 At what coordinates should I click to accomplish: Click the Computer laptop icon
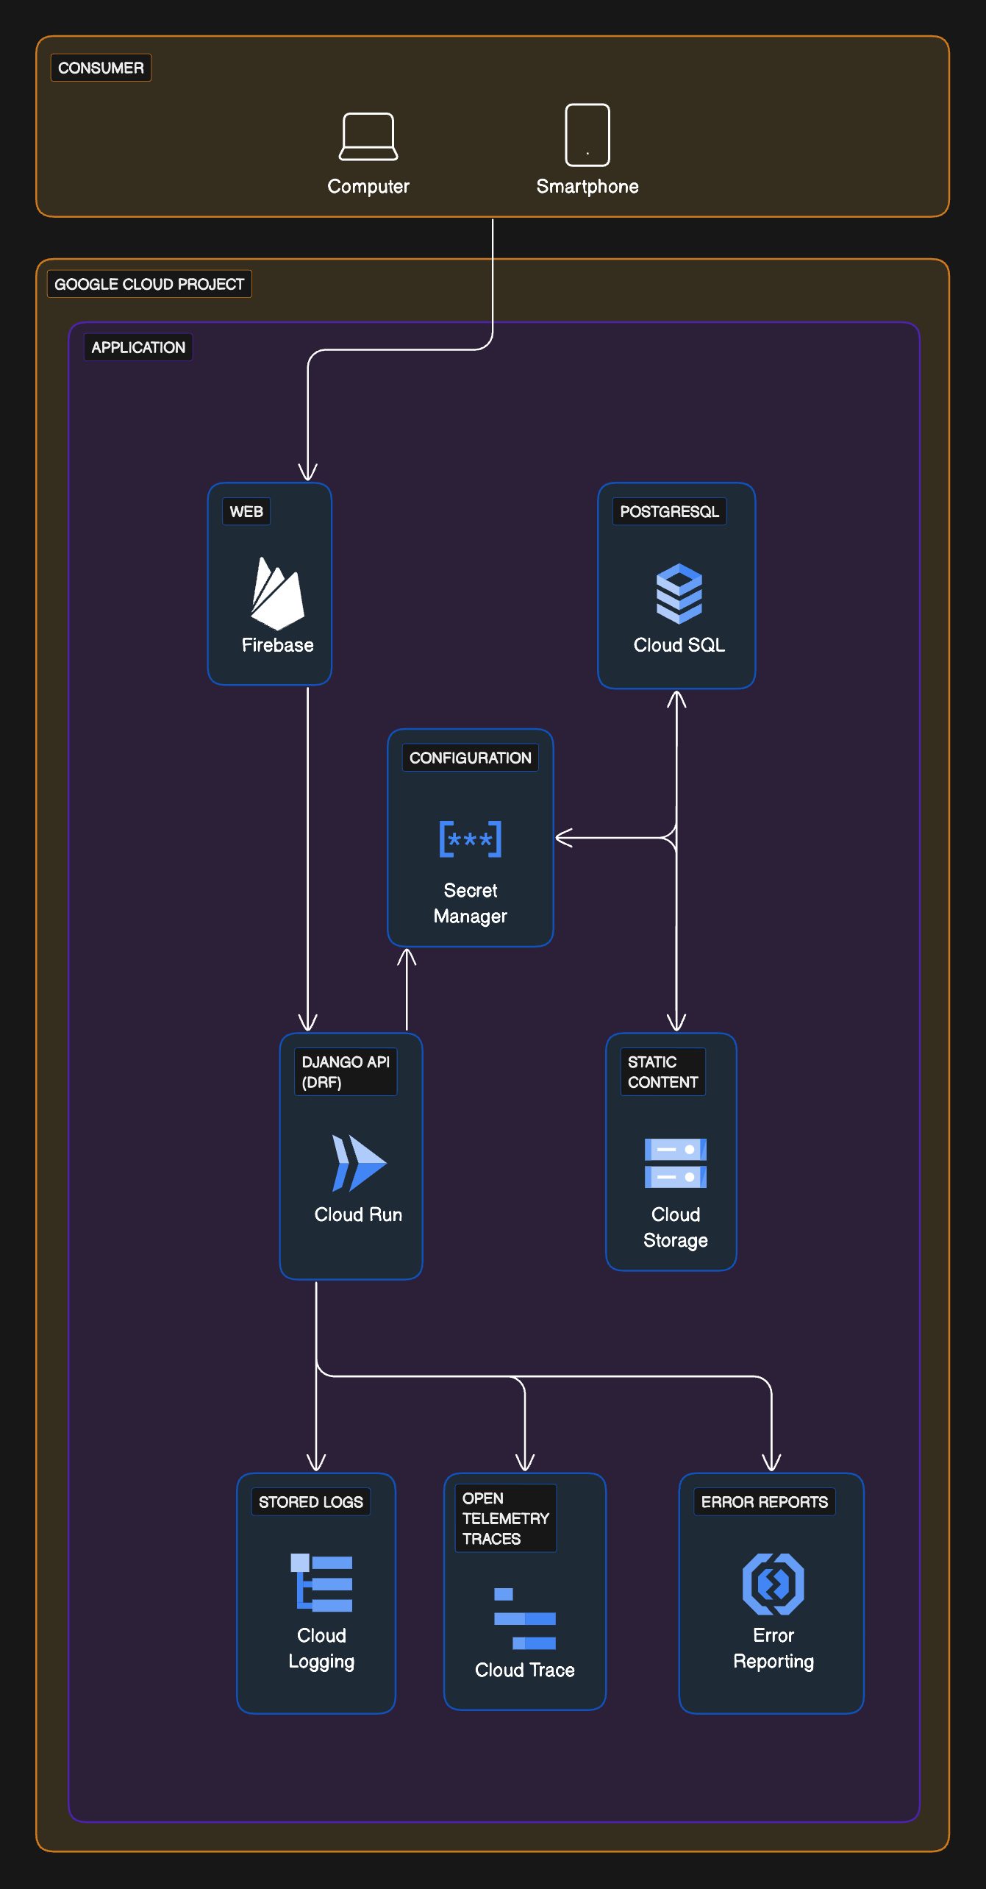368,136
